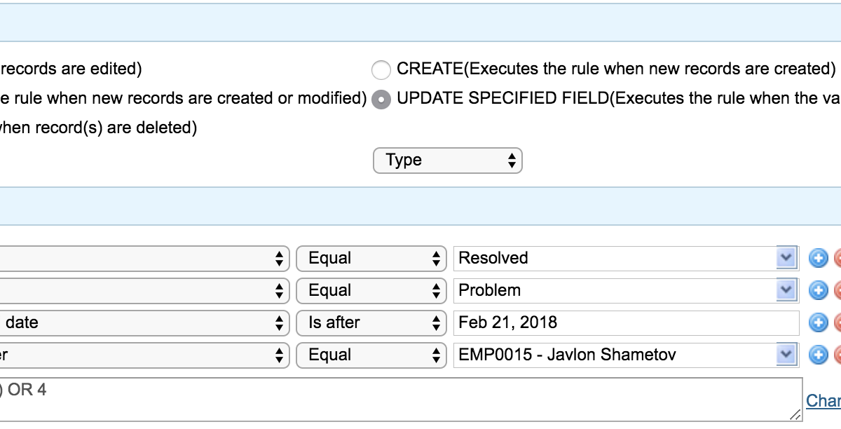
Task: Click plus icon beside EMP0015 Javlon Shametov row
Action: [818, 355]
